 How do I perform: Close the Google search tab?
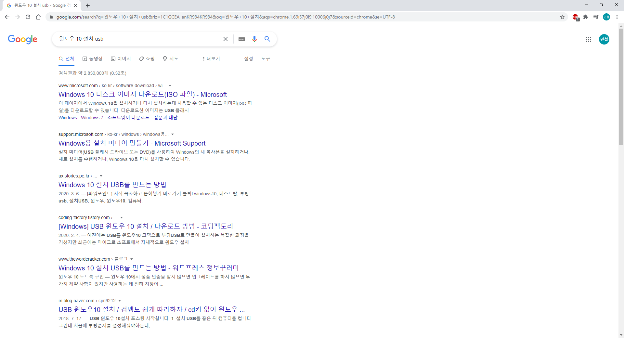75,6
